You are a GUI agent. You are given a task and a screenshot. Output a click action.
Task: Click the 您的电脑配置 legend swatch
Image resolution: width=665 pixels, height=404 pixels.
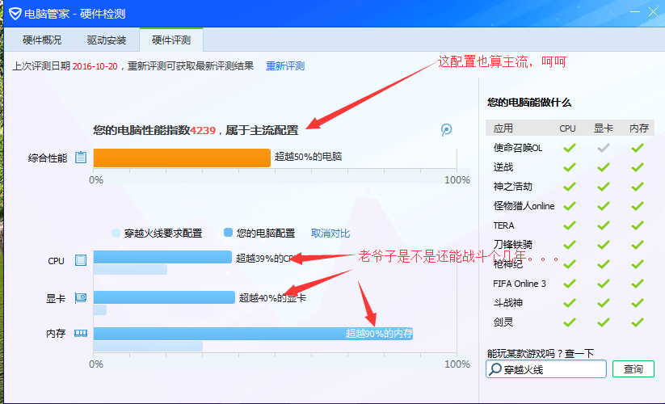click(228, 233)
